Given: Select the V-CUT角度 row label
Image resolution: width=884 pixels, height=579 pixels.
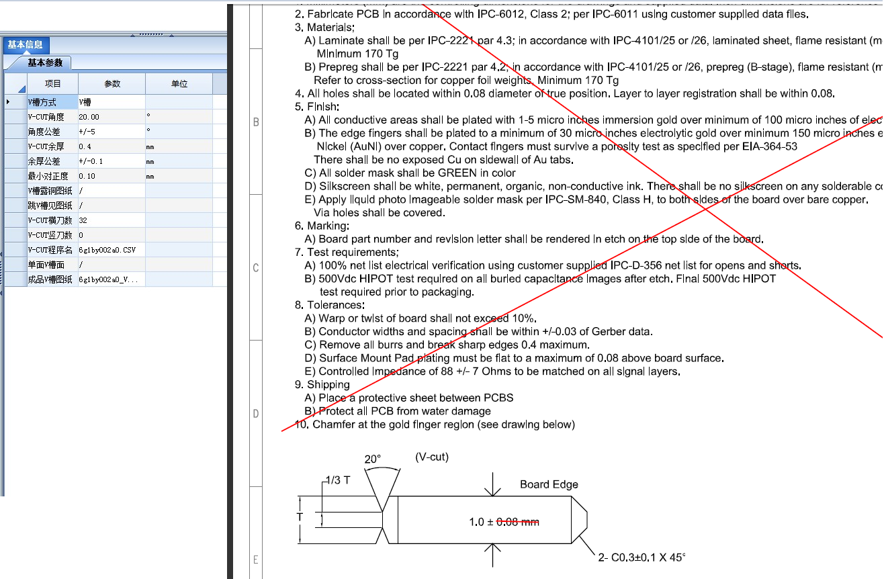Looking at the screenshot, I should (52, 117).
